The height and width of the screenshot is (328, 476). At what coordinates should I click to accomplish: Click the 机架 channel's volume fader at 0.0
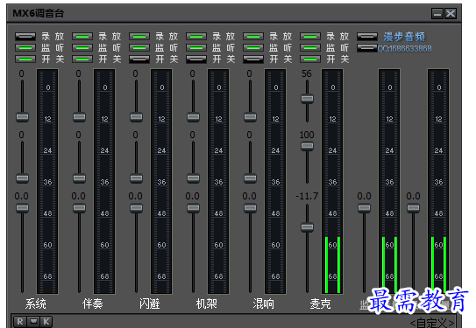[193, 208]
